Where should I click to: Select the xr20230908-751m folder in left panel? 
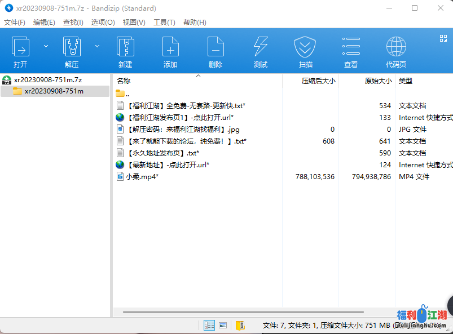pyautogui.click(x=55, y=91)
